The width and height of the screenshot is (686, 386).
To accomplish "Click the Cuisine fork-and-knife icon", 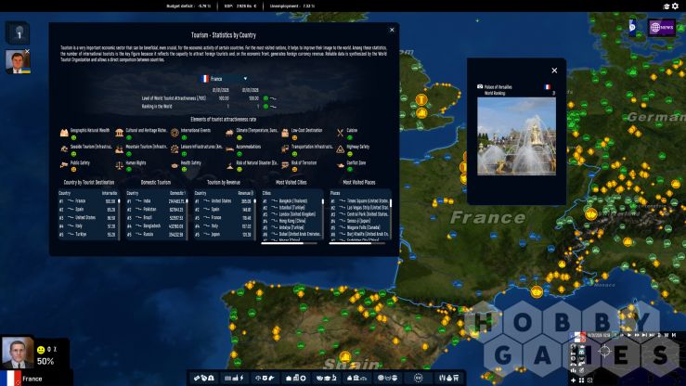I will [x=341, y=133].
